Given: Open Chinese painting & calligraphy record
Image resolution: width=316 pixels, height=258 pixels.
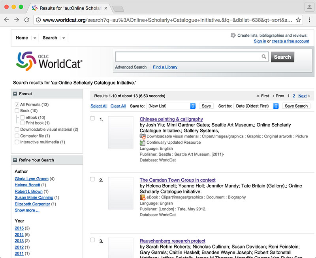Looking at the screenshot, I should pyautogui.click(x=171, y=119).
